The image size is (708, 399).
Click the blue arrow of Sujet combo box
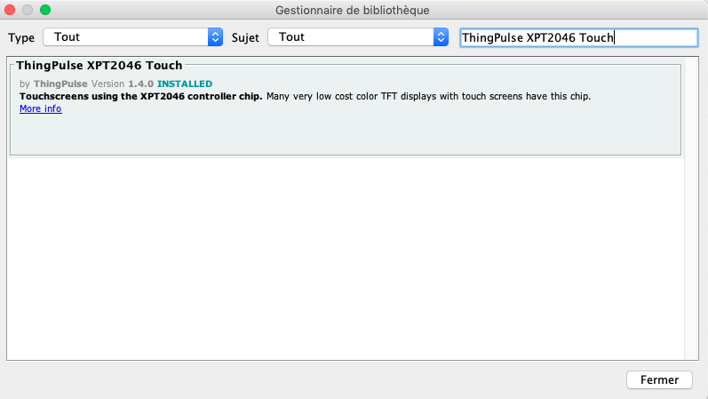pos(440,37)
